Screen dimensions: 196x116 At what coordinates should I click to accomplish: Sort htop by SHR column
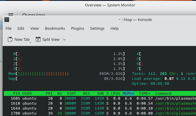100,94
